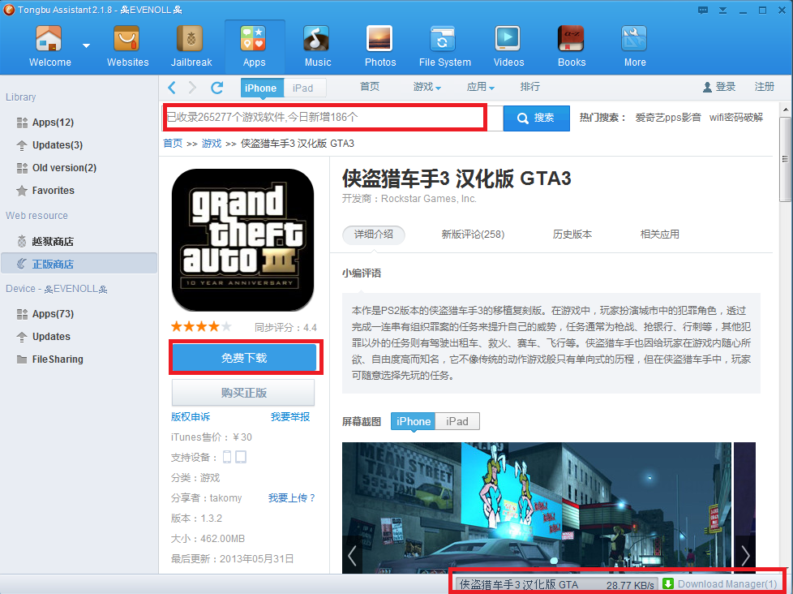Click the 我要举报 report link
793x594 pixels.
click(290, 417)
